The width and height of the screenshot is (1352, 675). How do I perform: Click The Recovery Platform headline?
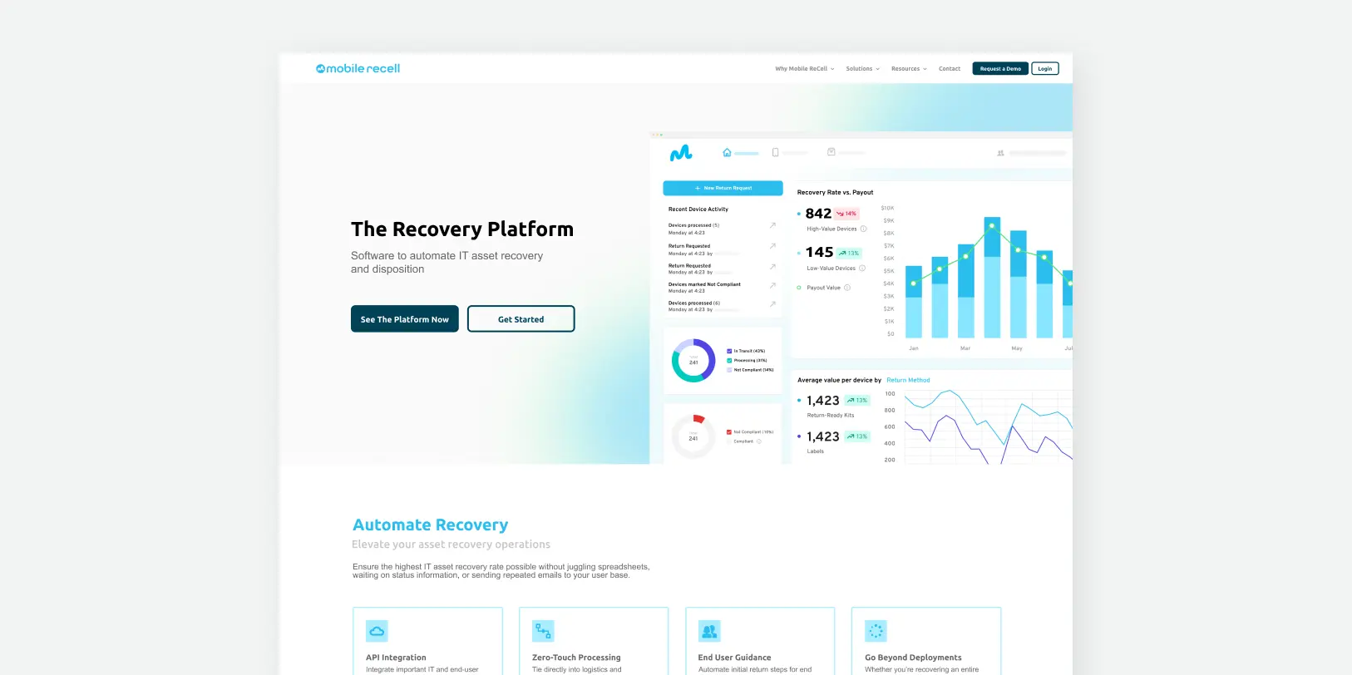click(x=462, y=229)
